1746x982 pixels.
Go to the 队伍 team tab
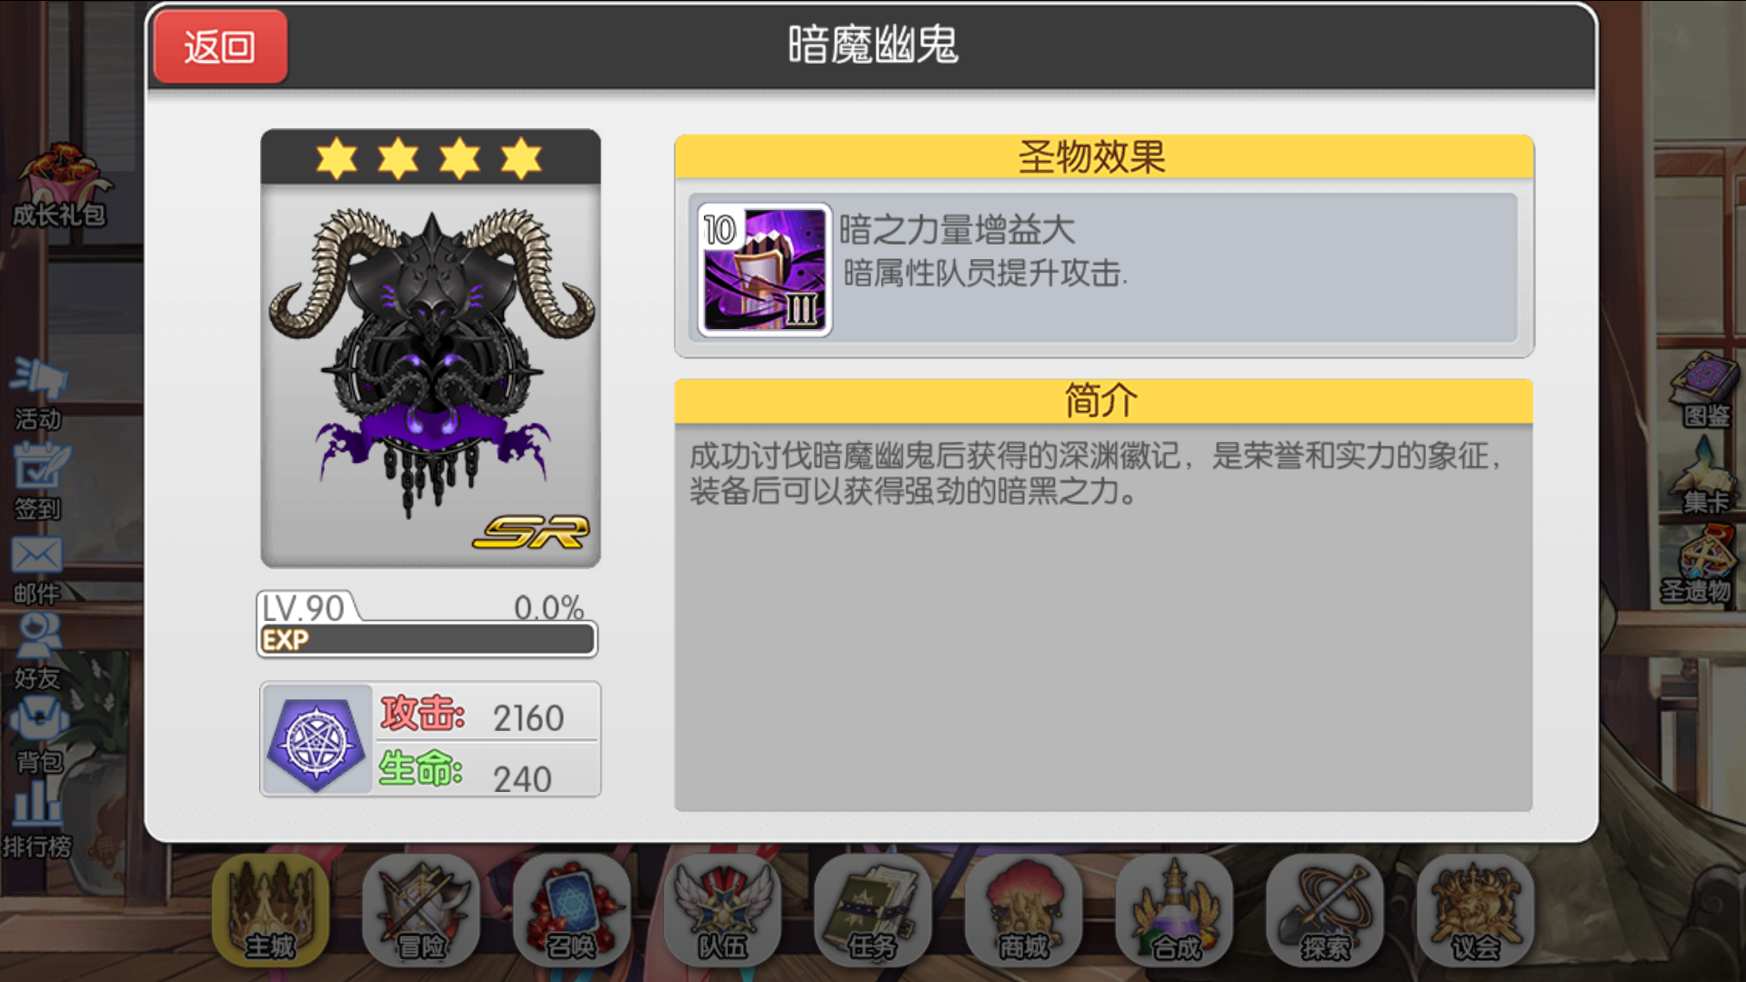pos(723,909)
